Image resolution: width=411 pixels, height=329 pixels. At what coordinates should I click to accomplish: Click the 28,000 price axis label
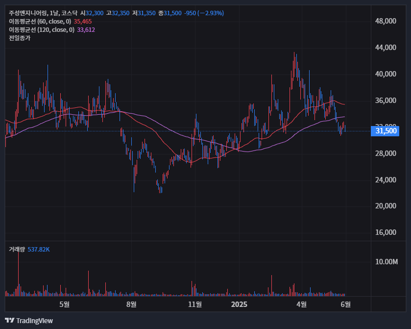(386, 153)
